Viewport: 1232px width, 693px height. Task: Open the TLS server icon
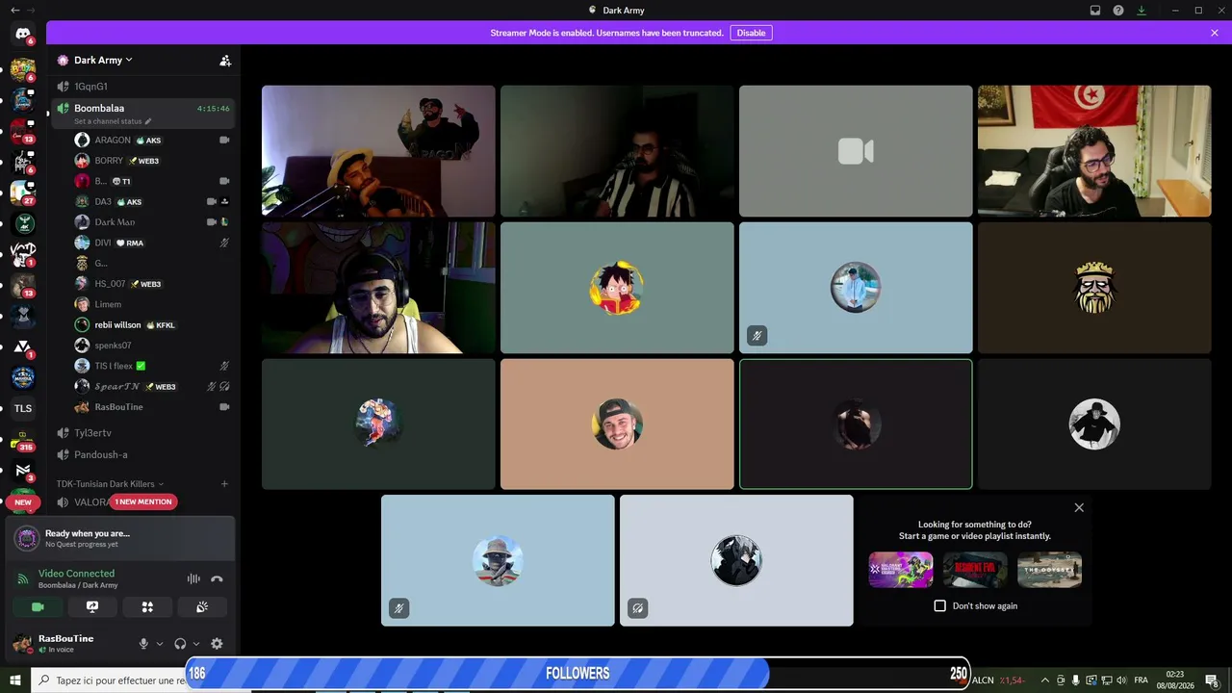tap(23, 408)
